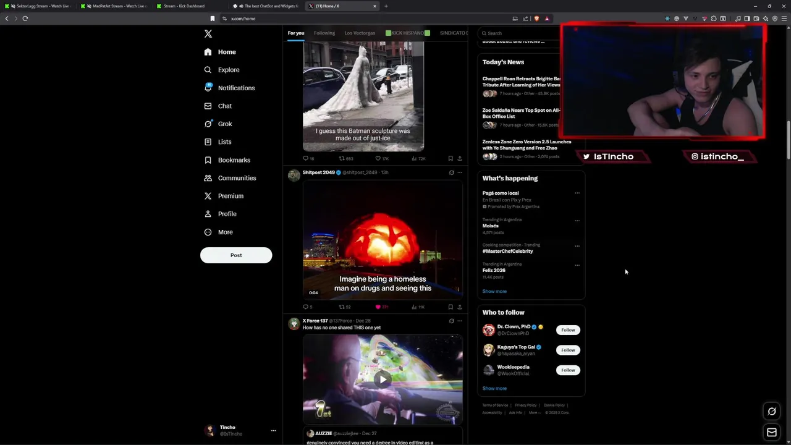Click Grok icon on Shitpost 2049 post

pyautogui.click(x=451, y=172)
